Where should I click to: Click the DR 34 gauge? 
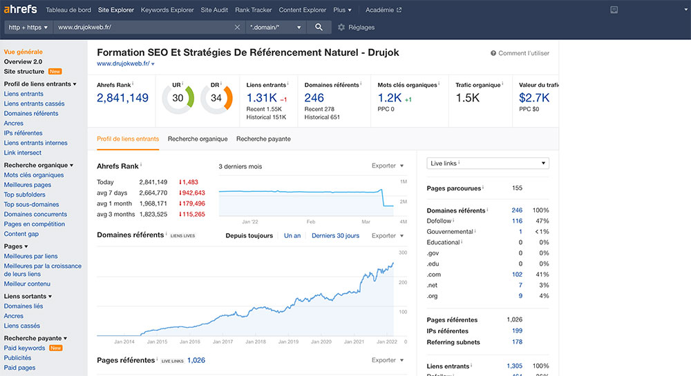click(x=216, y=98)
